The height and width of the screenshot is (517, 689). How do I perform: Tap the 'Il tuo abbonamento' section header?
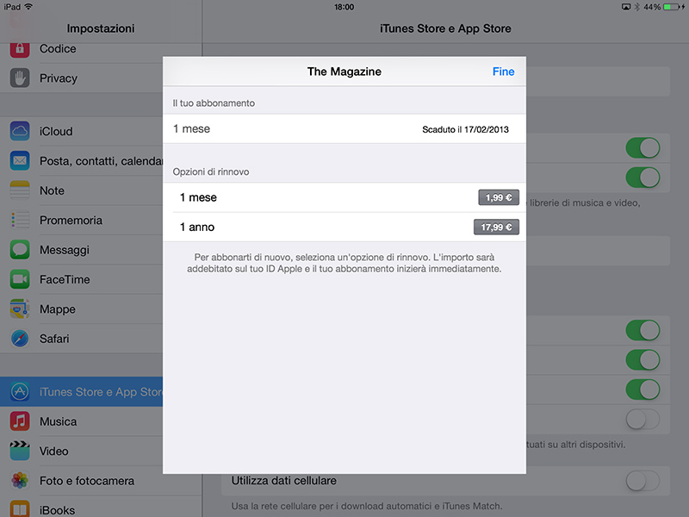click(214, 103)
